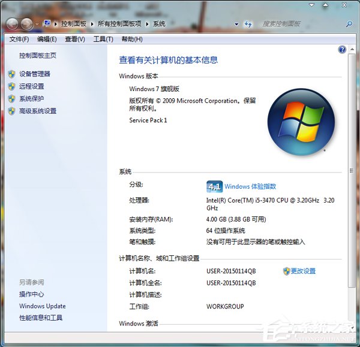Open the 查看(V) menu

75,39
